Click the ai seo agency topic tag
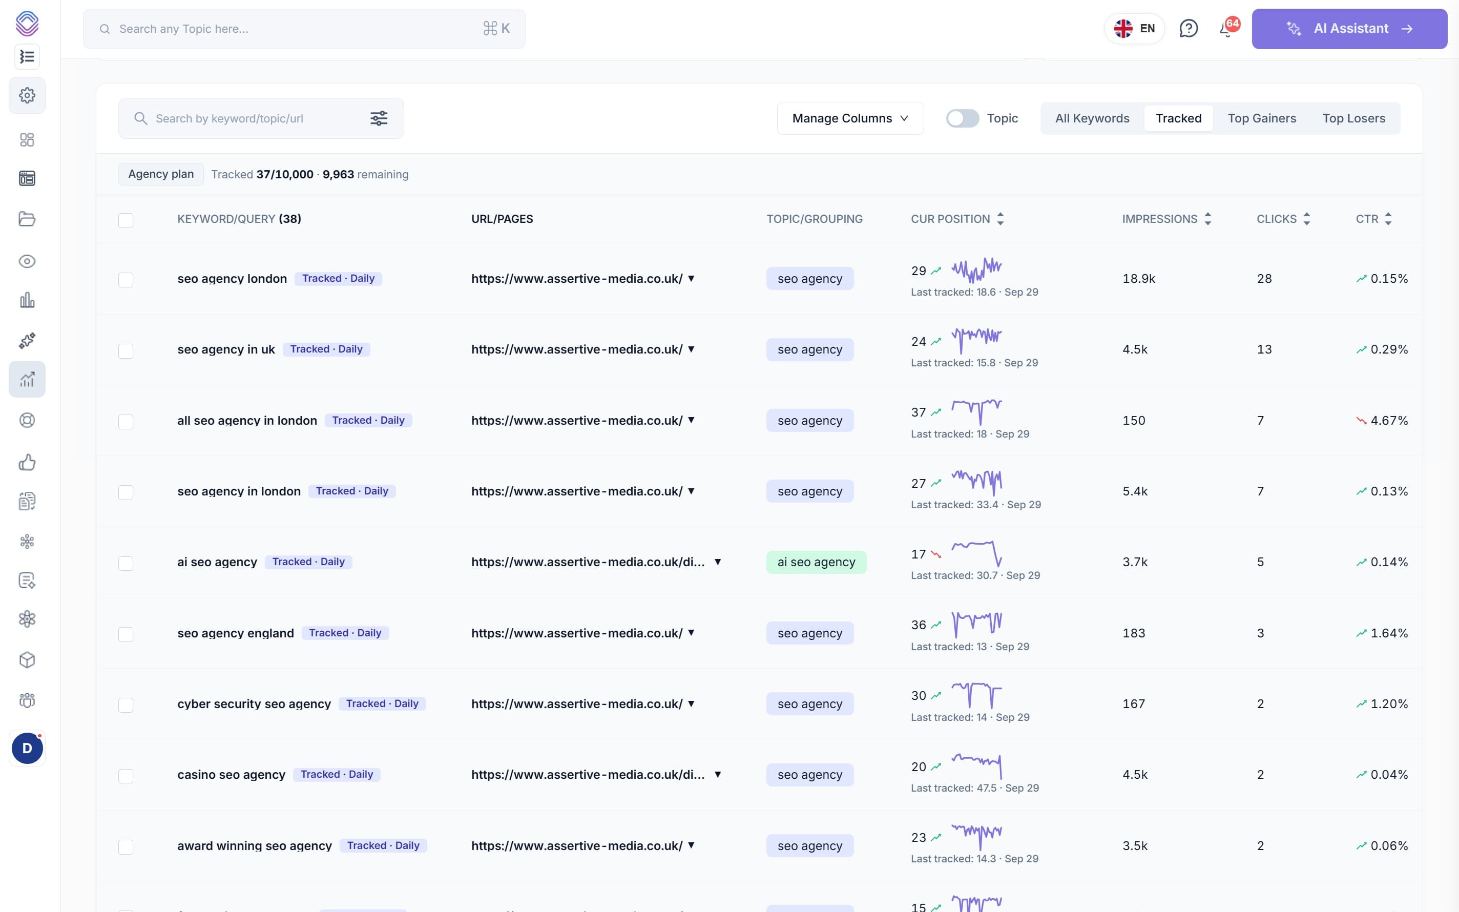The height and width of the screenshot is (912, 1459). (x=816, y=562)
